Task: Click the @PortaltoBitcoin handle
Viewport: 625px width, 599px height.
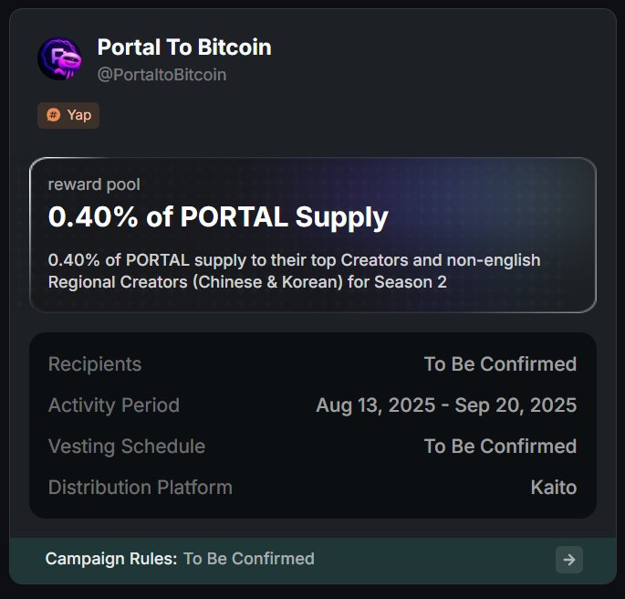Action: point(161,75)
